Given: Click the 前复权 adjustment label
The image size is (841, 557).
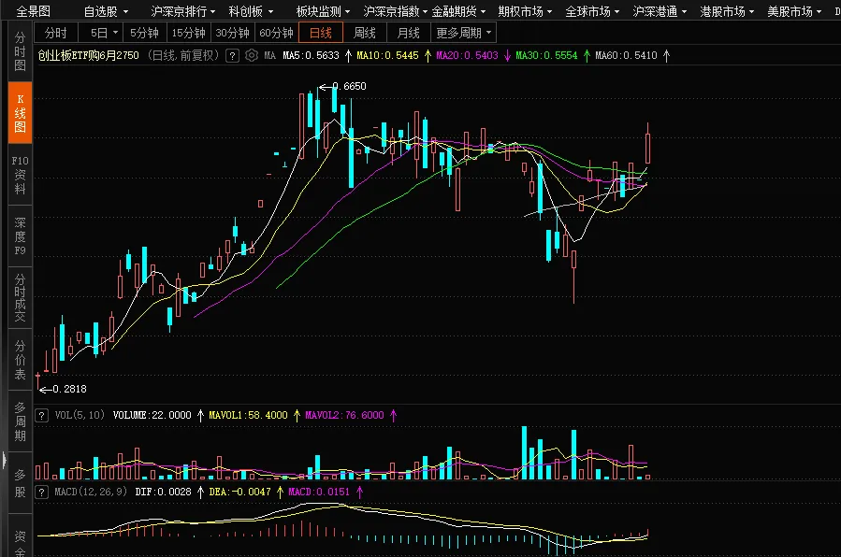Looking at the screenshot, I should [196, 55].
